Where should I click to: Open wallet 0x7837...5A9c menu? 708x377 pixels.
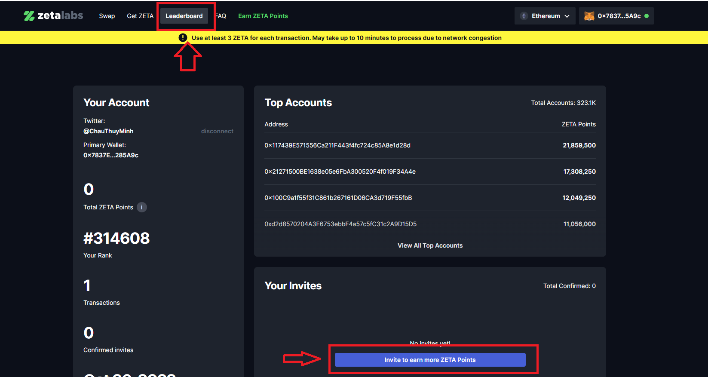coord(616,16)
